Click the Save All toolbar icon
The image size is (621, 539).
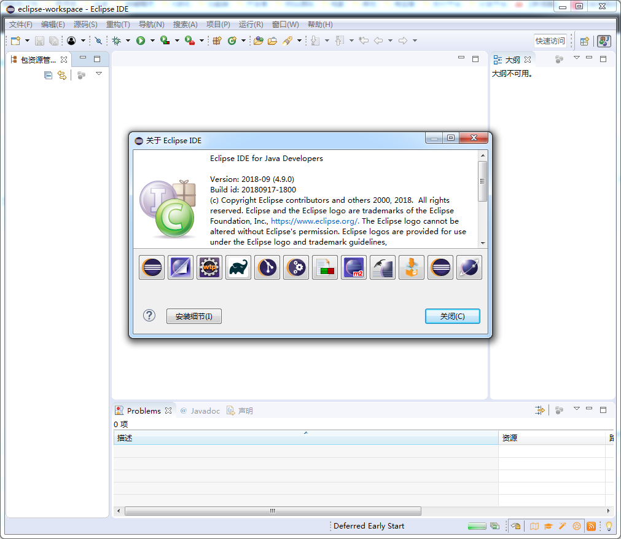click(53, 41)
